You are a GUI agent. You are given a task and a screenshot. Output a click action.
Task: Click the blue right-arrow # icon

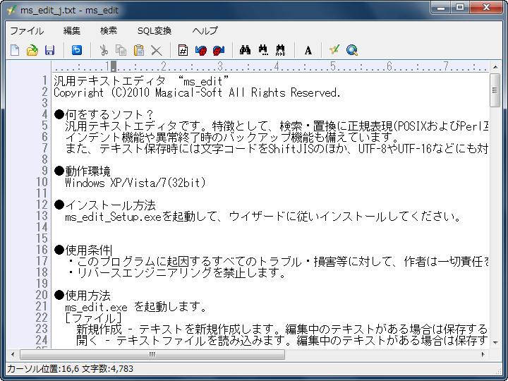pyautogui.click(x=219, y=50)
